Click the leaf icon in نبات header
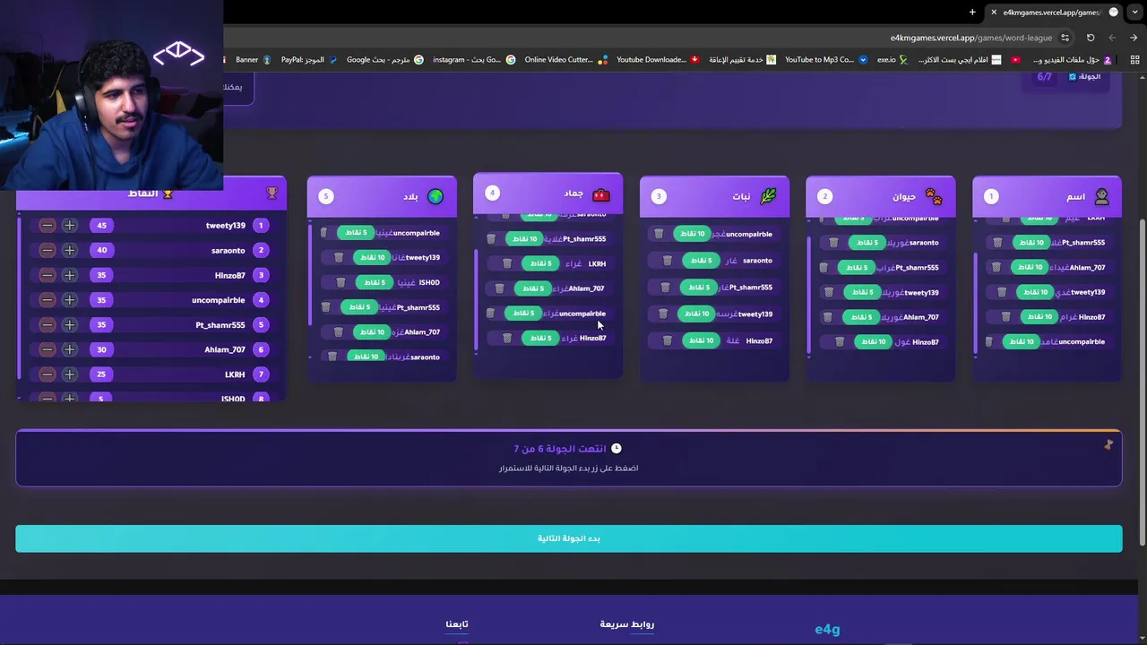This screenshot has height=645, width=1147. pyautogui.click(x=768, y=196)
